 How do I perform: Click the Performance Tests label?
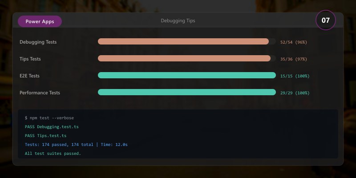[40, 93]
